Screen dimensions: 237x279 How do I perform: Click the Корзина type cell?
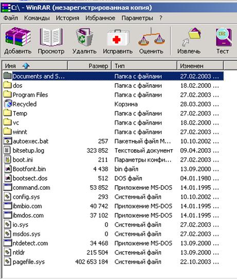pyautogui.click(x=126, y=104)
